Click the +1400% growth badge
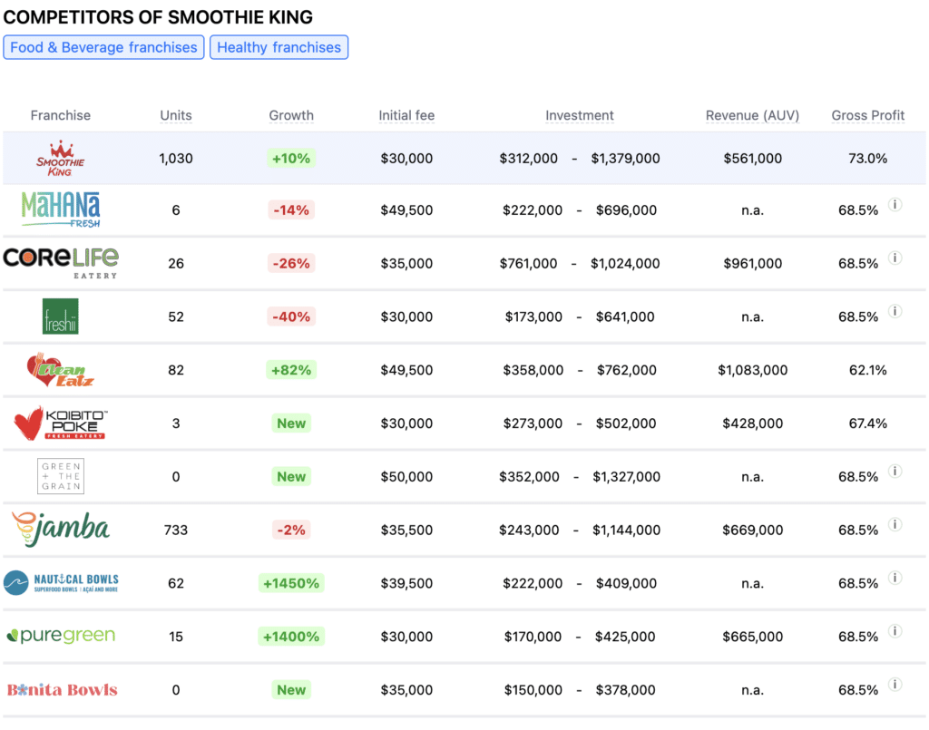 pyautogui.click(x=291, y=637)
